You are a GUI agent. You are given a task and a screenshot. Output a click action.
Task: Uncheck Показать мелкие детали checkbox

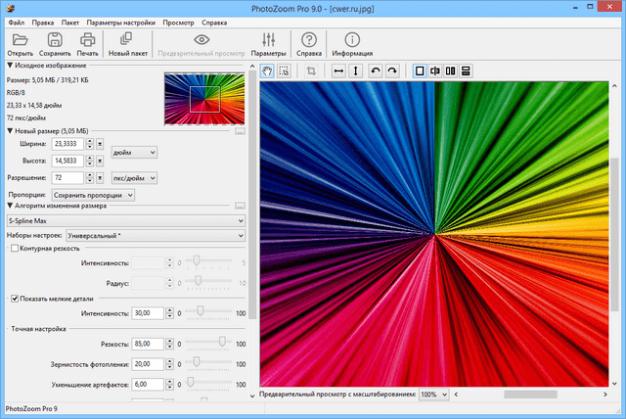[14, 298]
